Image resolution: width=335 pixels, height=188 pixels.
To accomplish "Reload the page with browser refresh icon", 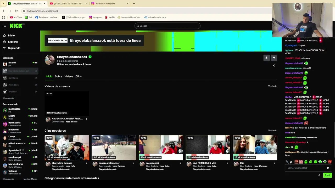I will coord(16,11).
